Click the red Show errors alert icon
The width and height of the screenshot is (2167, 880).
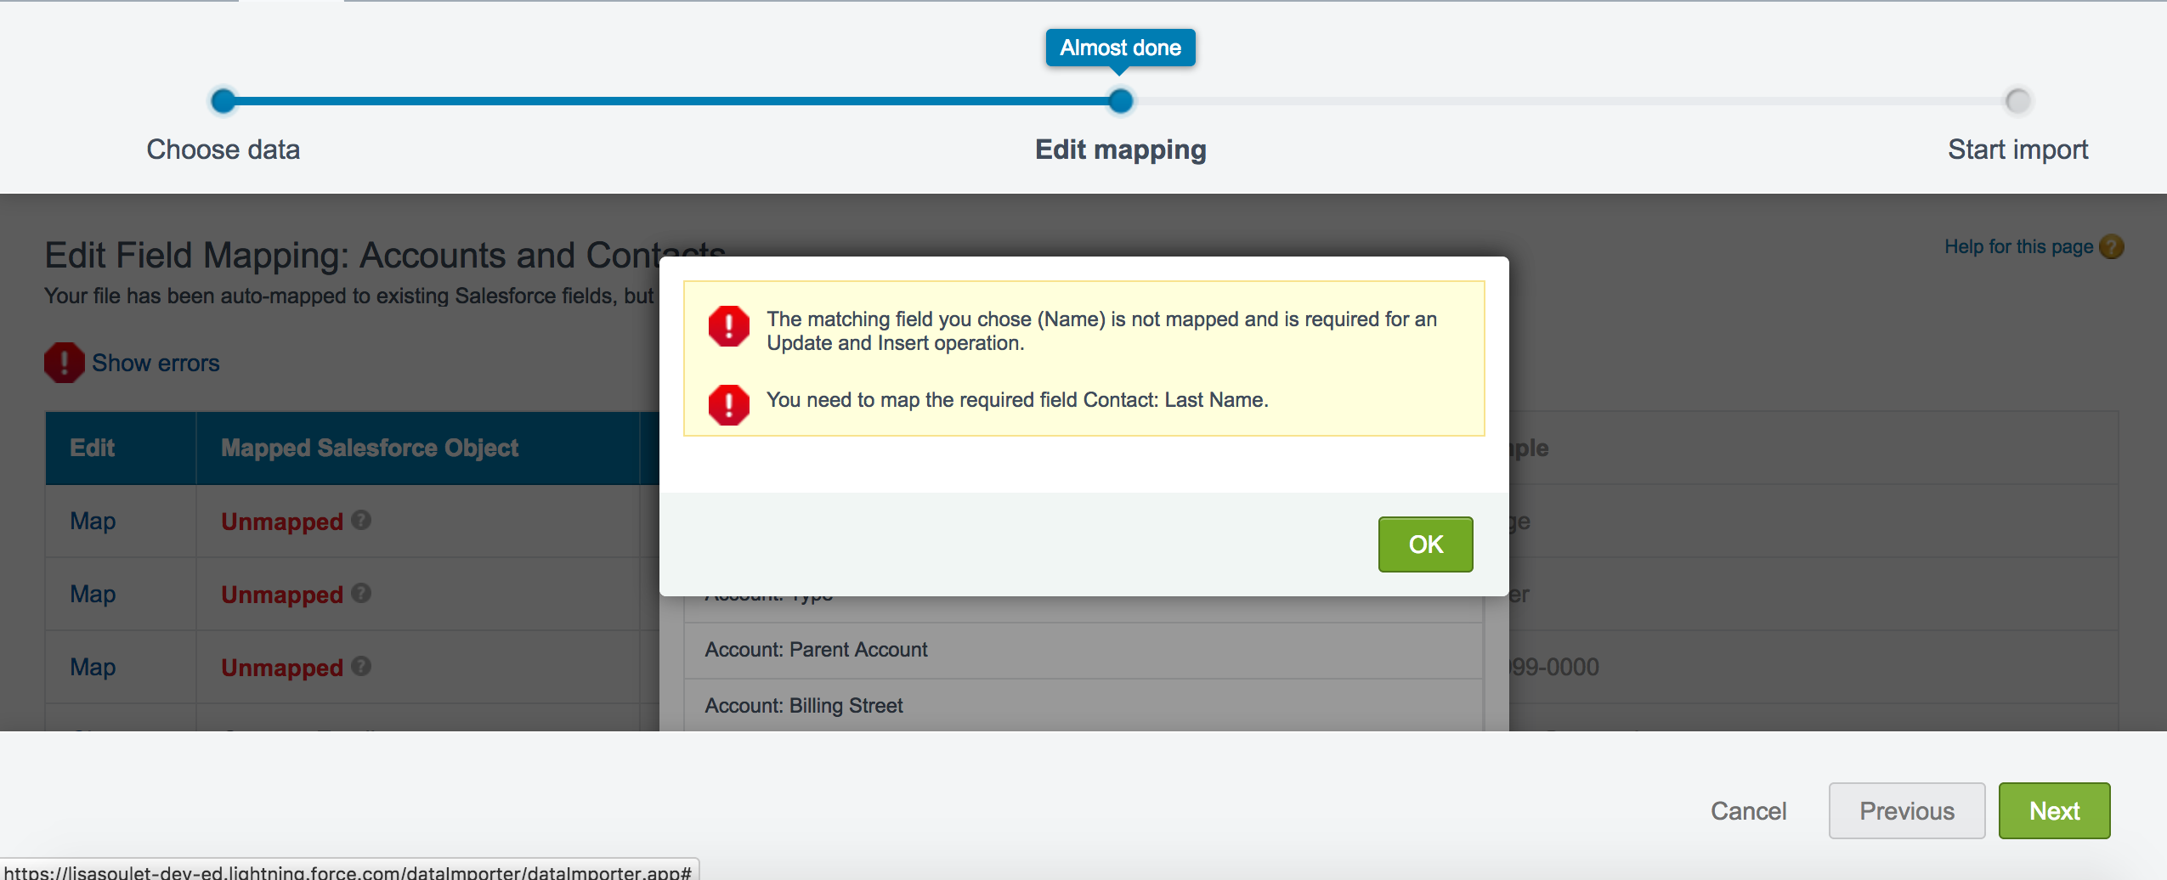coord(64,363)
